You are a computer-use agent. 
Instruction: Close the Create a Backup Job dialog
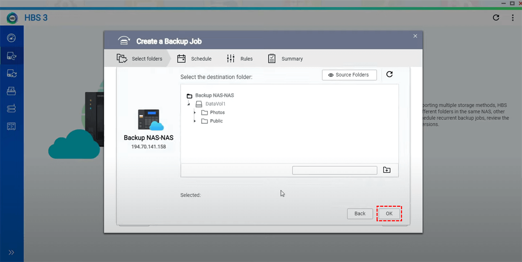pyautogui.click(x=415, y=36)
